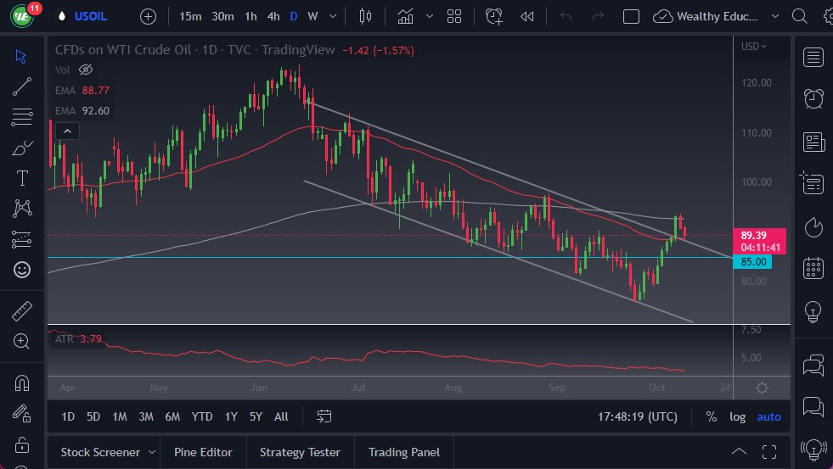
Task: Select the trend line drawing tool
Action: [22, 87]
